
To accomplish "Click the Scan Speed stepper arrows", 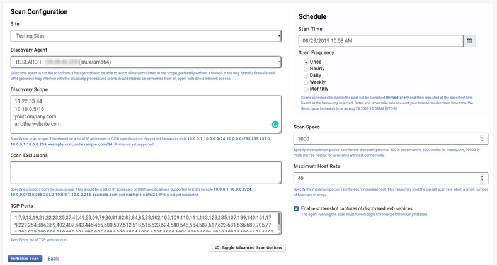I will 482,138.
